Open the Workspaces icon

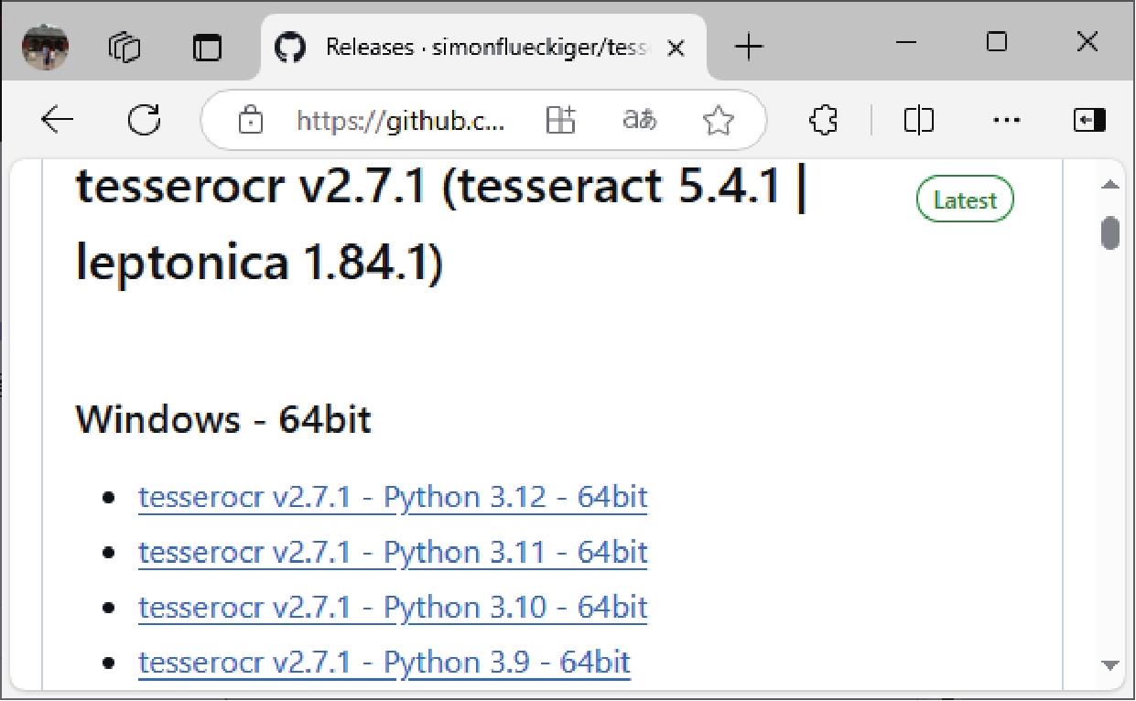click(x=124, y=47)
